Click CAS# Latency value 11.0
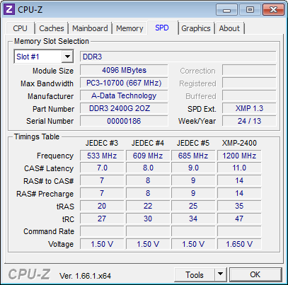This screenshot has width=288, height=285. [239, 168]
